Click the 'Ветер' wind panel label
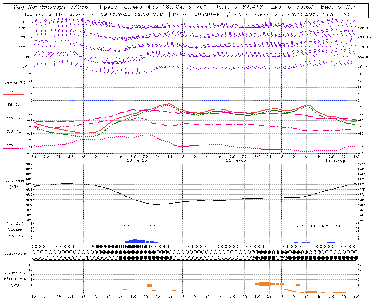Viewport: 373px width, 299px height. coord(27,22)
